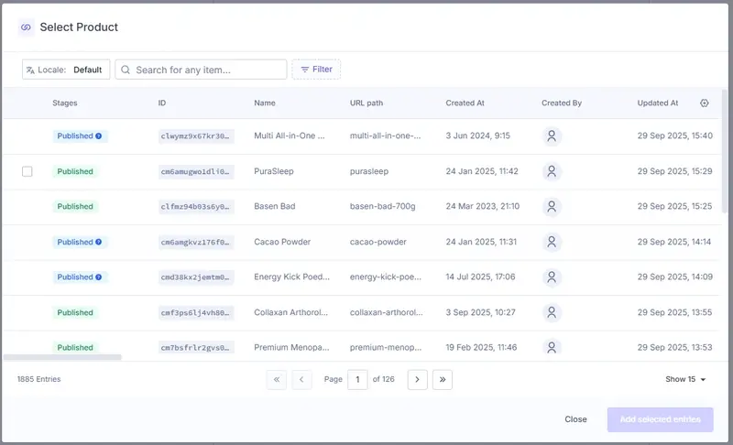
Task: Jump to the last page of entries
Action: [443, 380]
